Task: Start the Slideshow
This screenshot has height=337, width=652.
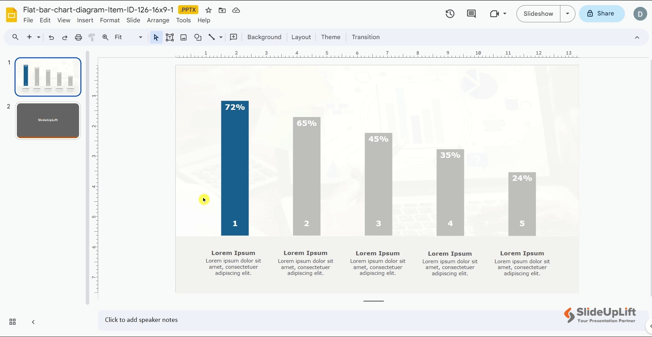Action: (x=538, y=14)
